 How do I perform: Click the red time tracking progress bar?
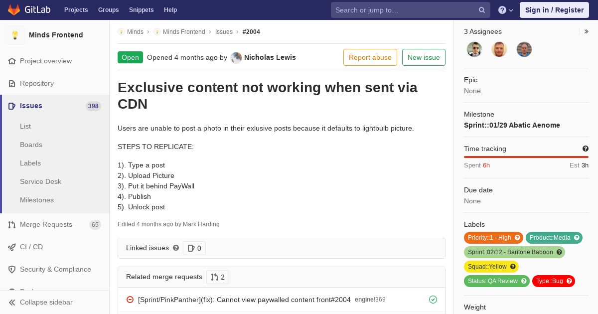click(526, 157)
